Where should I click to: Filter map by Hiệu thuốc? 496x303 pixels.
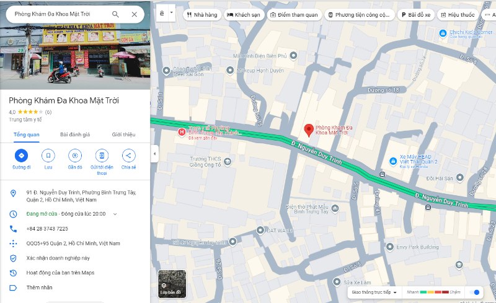point(458,14)
